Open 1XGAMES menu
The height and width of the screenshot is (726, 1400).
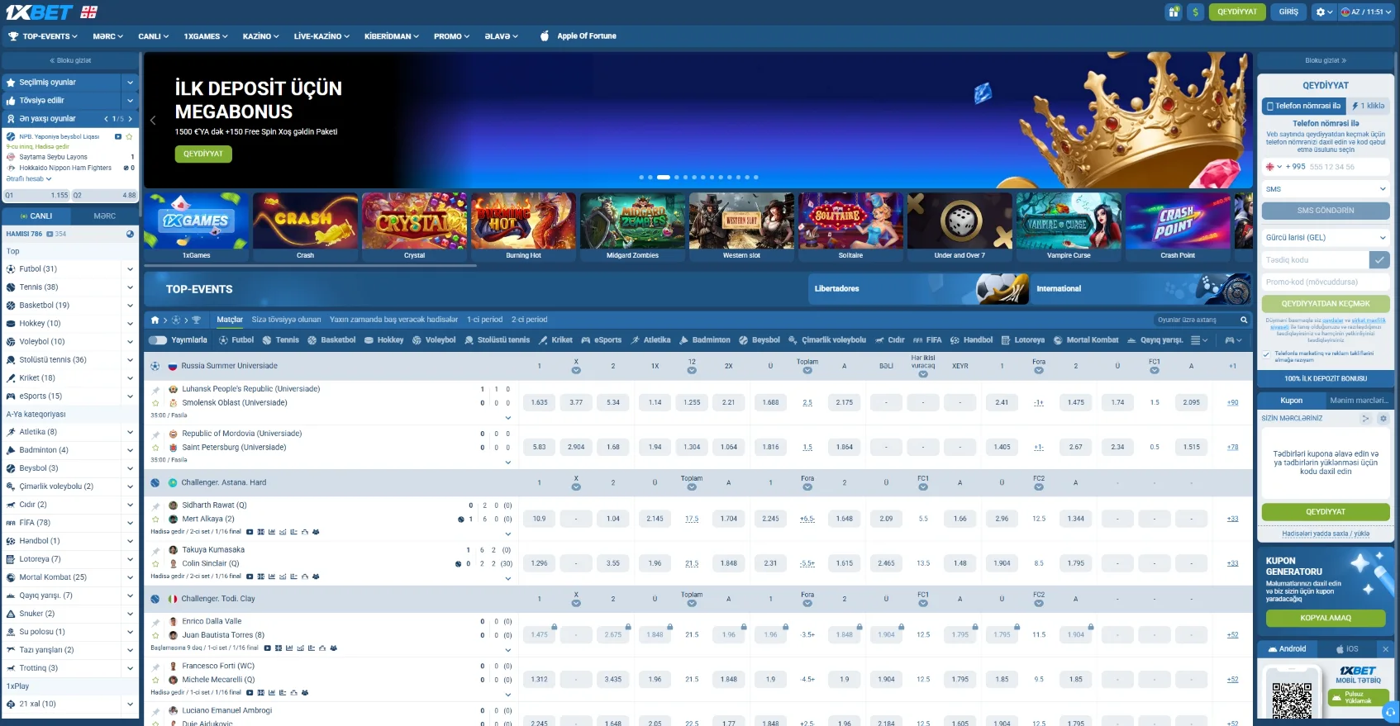tap(206, 36)
